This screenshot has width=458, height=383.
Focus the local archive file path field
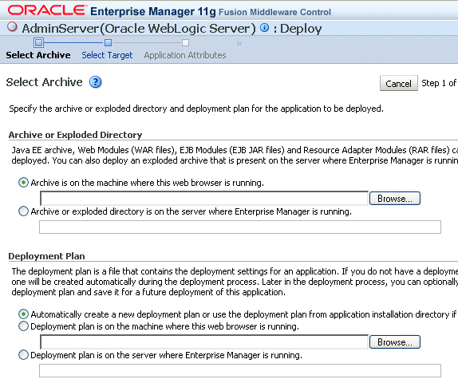[x=204, y=199]
